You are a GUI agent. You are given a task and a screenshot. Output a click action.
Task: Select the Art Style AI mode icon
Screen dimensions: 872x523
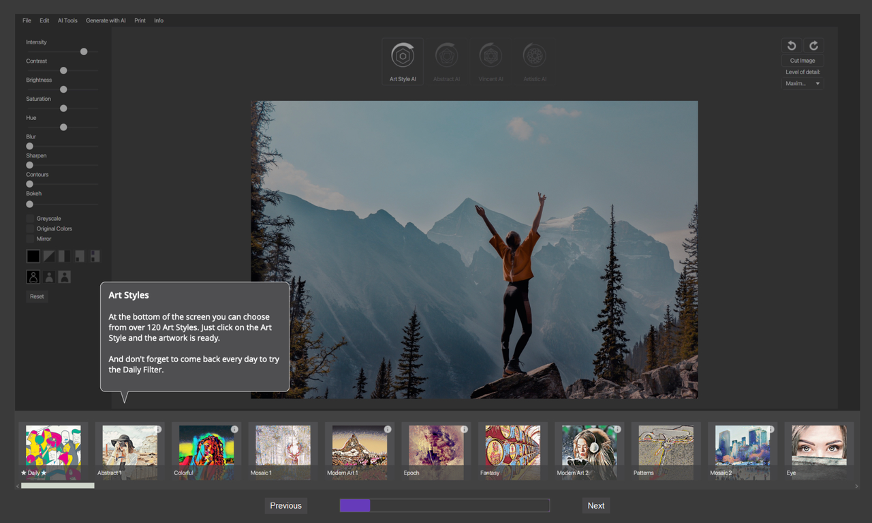(403, 56)
